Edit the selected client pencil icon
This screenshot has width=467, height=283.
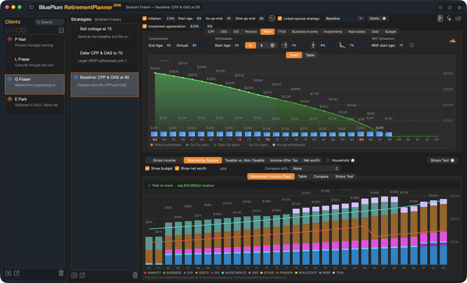pos(16,273)
